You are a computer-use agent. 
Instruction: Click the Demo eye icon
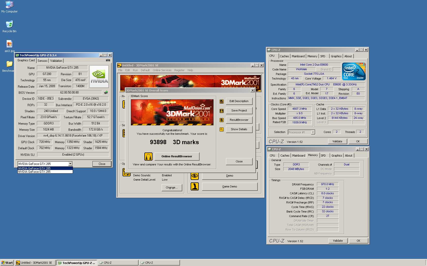(x=195, y=176)
